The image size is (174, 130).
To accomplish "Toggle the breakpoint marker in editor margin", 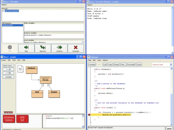I will [x=89, y=115].
